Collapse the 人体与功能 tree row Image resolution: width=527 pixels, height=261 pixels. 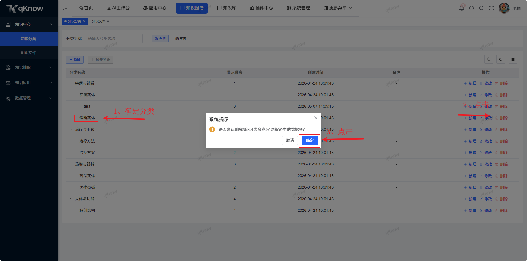click(71, 199)
